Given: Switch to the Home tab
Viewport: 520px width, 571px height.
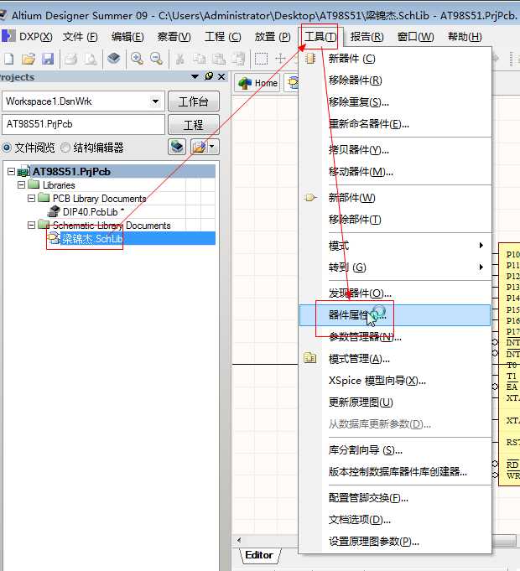Looking at the screenshot, I should pos(257,83).
